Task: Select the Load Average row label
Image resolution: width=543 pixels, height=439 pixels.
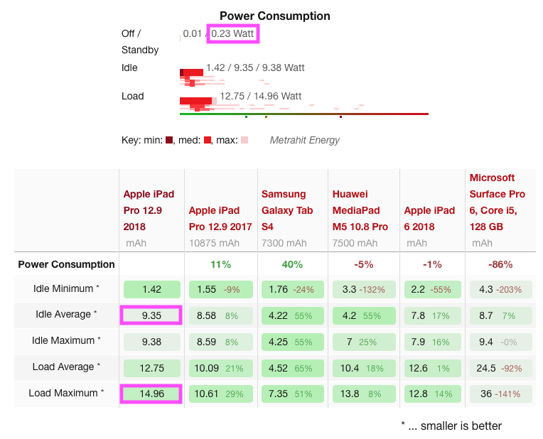Action: [x=66, y=367]
